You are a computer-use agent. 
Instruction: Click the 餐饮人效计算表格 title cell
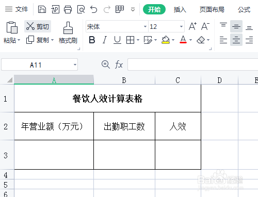pos(107,98)
